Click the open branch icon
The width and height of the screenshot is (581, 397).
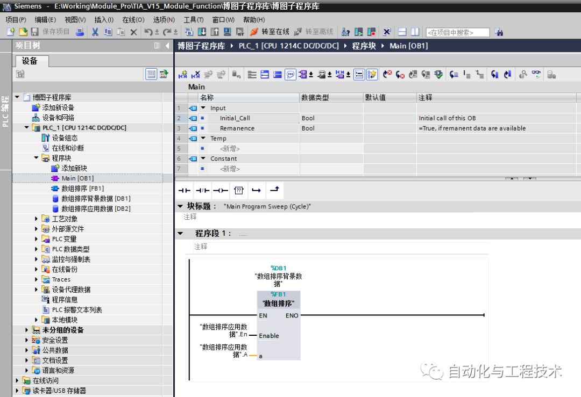[x=257, y=190]
